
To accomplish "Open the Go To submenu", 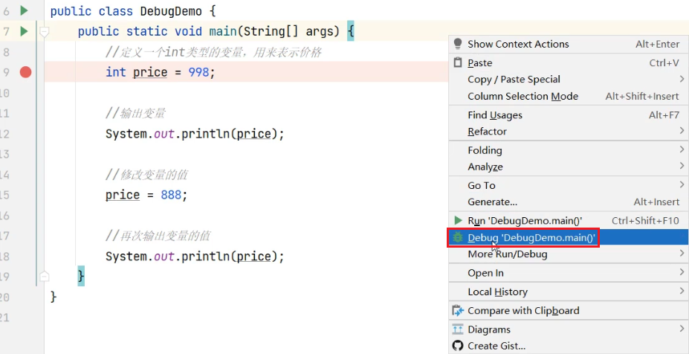I will [x=568, y=186].
